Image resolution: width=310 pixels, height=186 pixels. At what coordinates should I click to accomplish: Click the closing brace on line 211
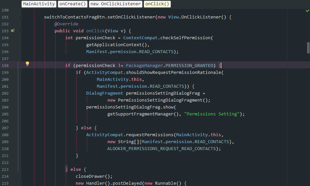pos(77,156)
